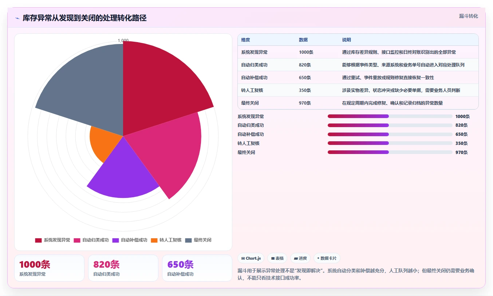This screenshot has width=493, height=296.
Task: Click the 维度 table column header
Action: click(x=245, y=40)
